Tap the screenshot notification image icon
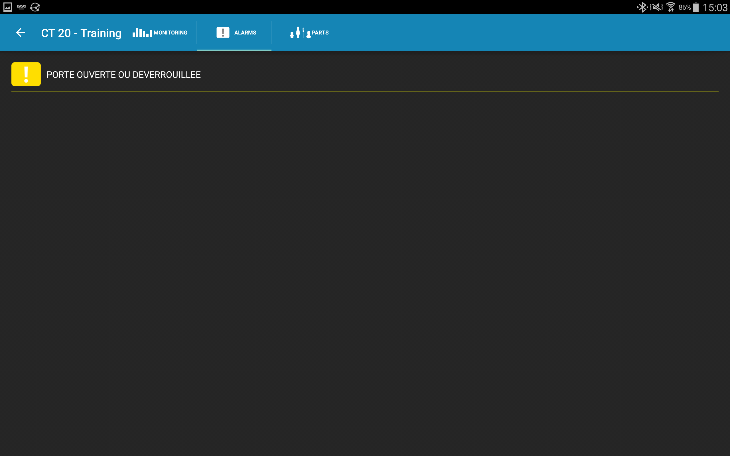The height and width of the screenshot is (456, 730). (x=7, y=7)
